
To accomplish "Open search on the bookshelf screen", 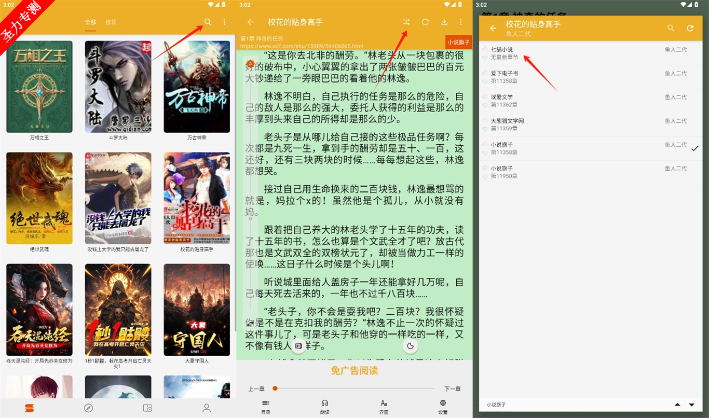I will 208,22.
